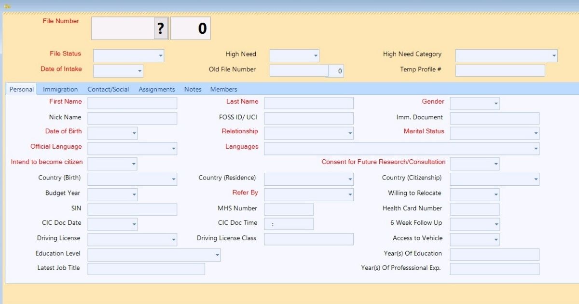Image resolution: width=579 pixels, height=304 pixels.
Task: Switch to the Immigration tab
Action: 60,89
